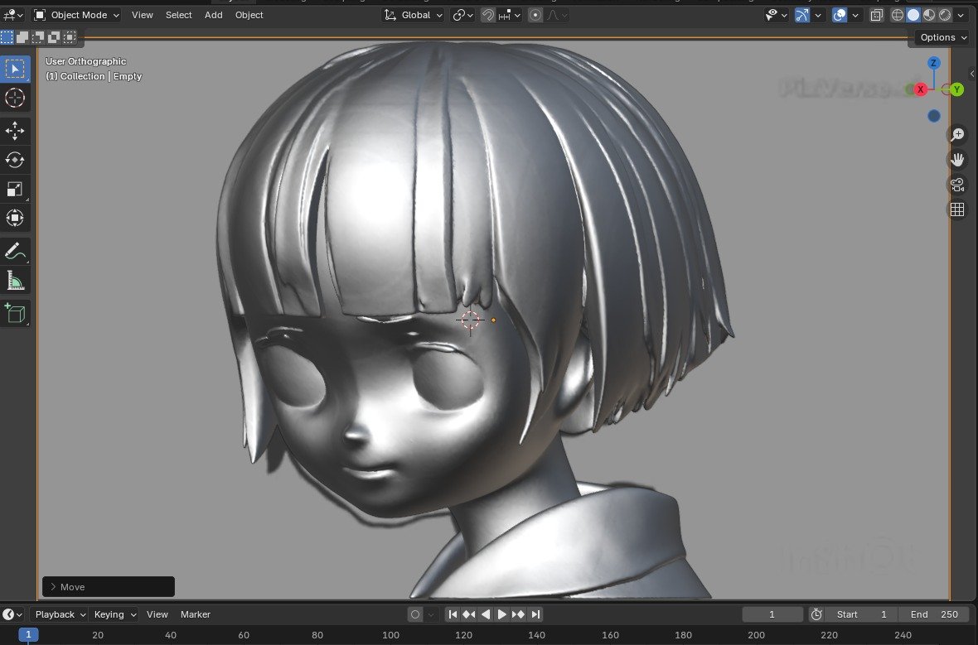Toggle viewport overlays

(x=840, y=15)
